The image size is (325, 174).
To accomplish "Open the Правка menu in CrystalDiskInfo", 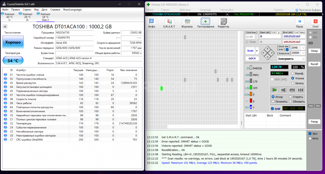I will 15,9.
